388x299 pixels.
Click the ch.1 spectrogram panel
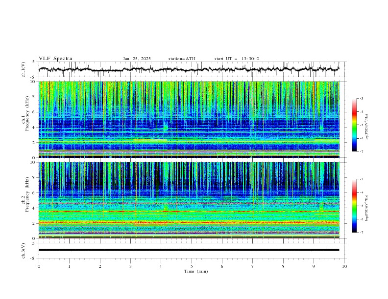pos(189,119)
